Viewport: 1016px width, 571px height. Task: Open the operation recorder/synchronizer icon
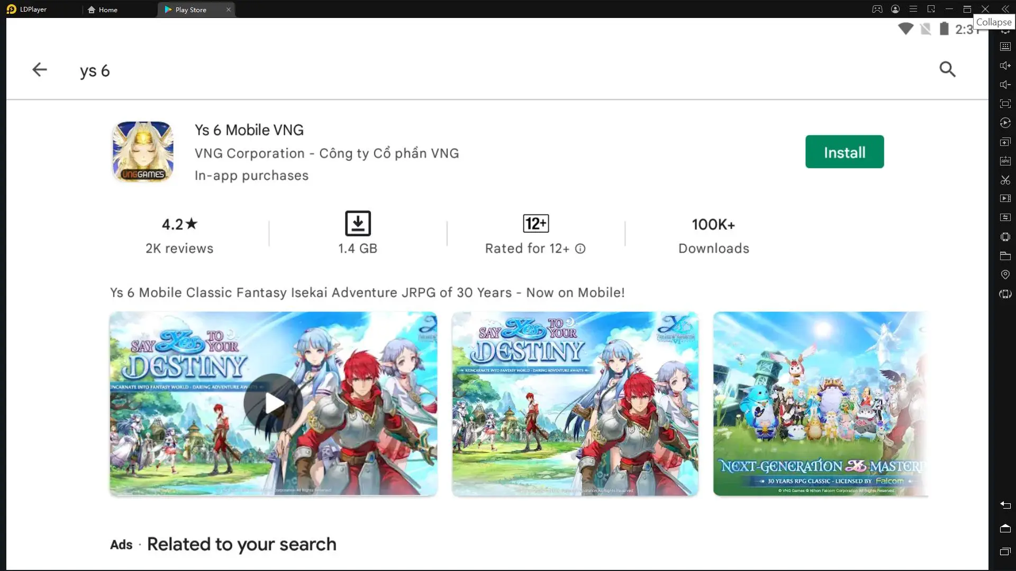(1005, 123)
